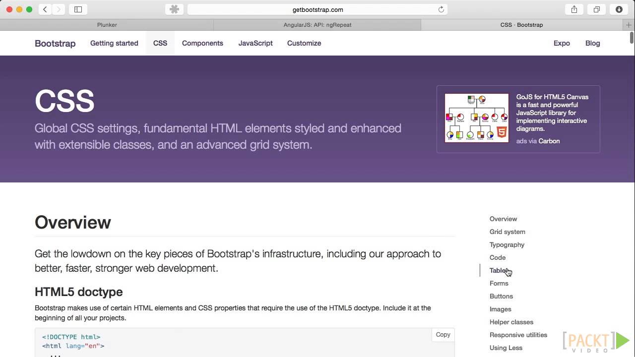Jump to Code section in sidebar
Image resolution: width=635 pixels, height=357 pixels.
point(498,257)
